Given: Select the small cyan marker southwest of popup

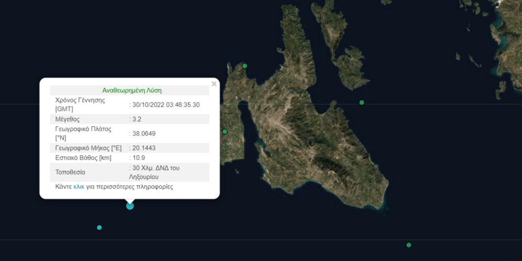Looking at the screenshot, I should pyautogui.click(x=99, y=227).
